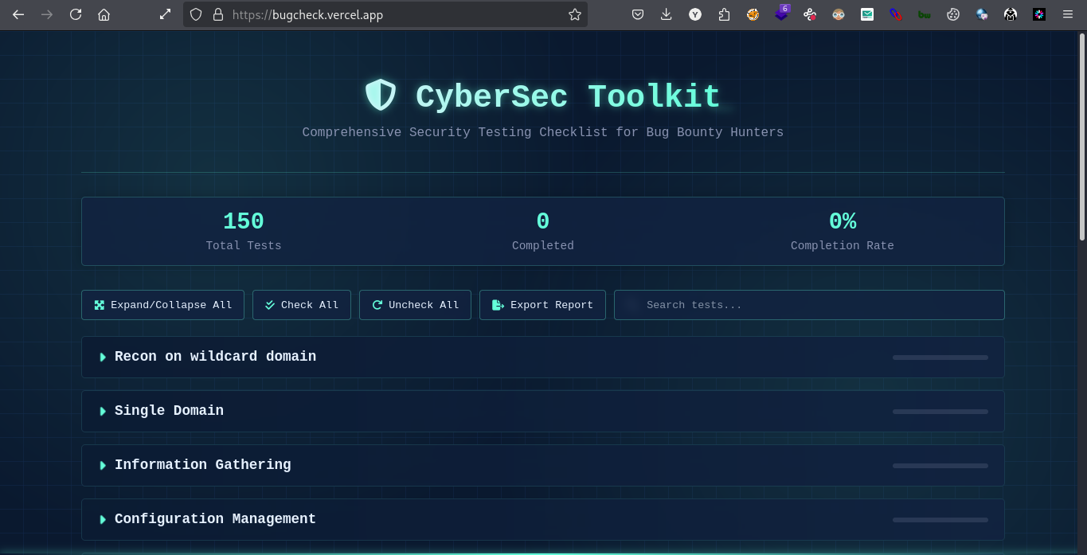This screenshot has height=555, width=1087.
Task: Focus the Search tests input field
Action: tap(809, 305)
